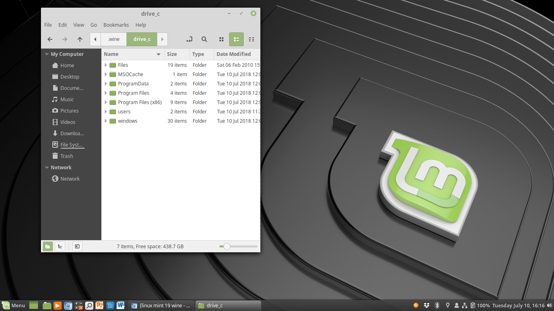
Task: Open File System in the sidebar
Action: (x=71, y=145)
